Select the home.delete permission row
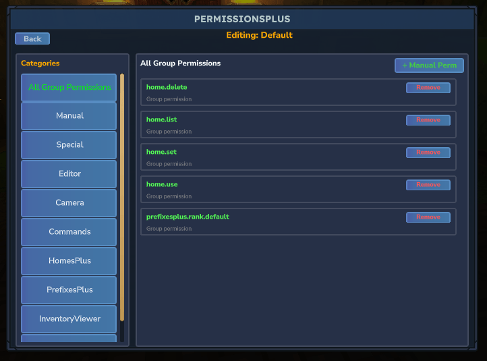 click(270, 92)
